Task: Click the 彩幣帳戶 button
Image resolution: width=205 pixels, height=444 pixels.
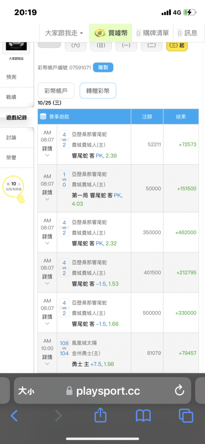Action: [x=56, y=91]
